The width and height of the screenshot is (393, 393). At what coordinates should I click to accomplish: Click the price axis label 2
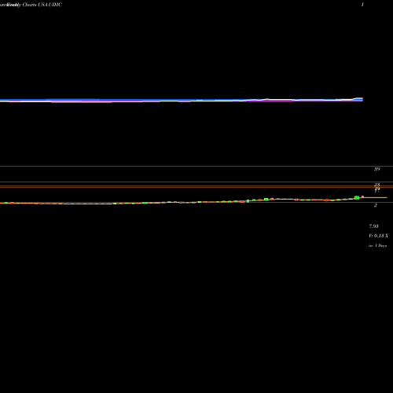[376, 205]
